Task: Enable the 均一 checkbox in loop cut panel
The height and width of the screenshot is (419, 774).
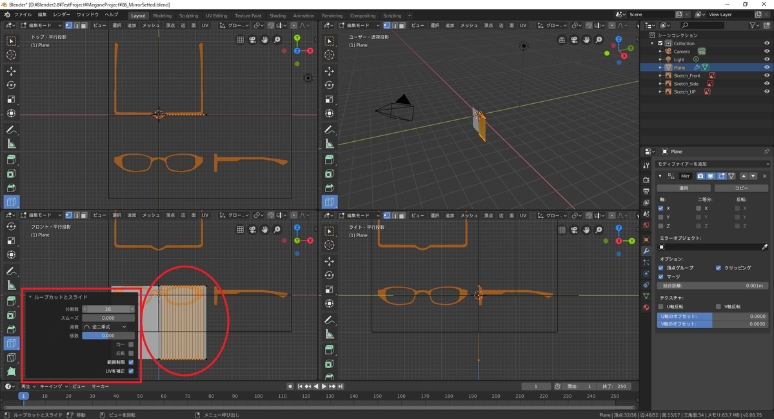Action: click(131, 344)
